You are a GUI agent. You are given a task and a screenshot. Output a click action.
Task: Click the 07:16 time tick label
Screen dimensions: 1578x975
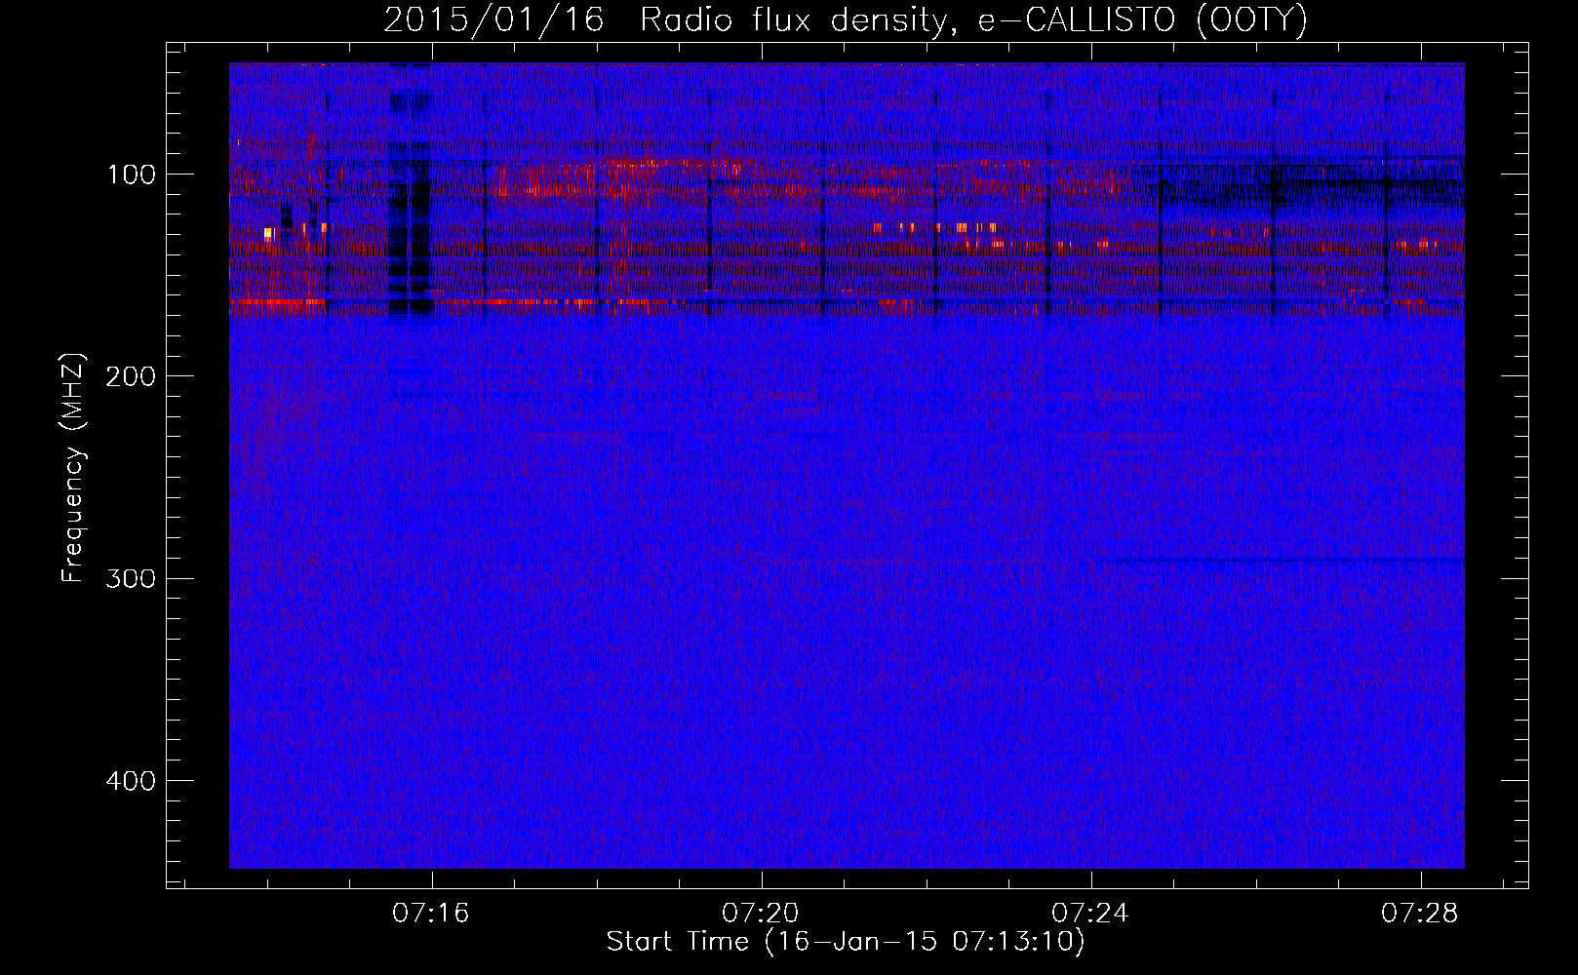point(431,913)
